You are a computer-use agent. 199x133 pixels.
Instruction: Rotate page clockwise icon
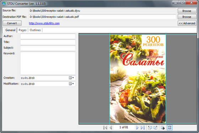click(155, 127)
